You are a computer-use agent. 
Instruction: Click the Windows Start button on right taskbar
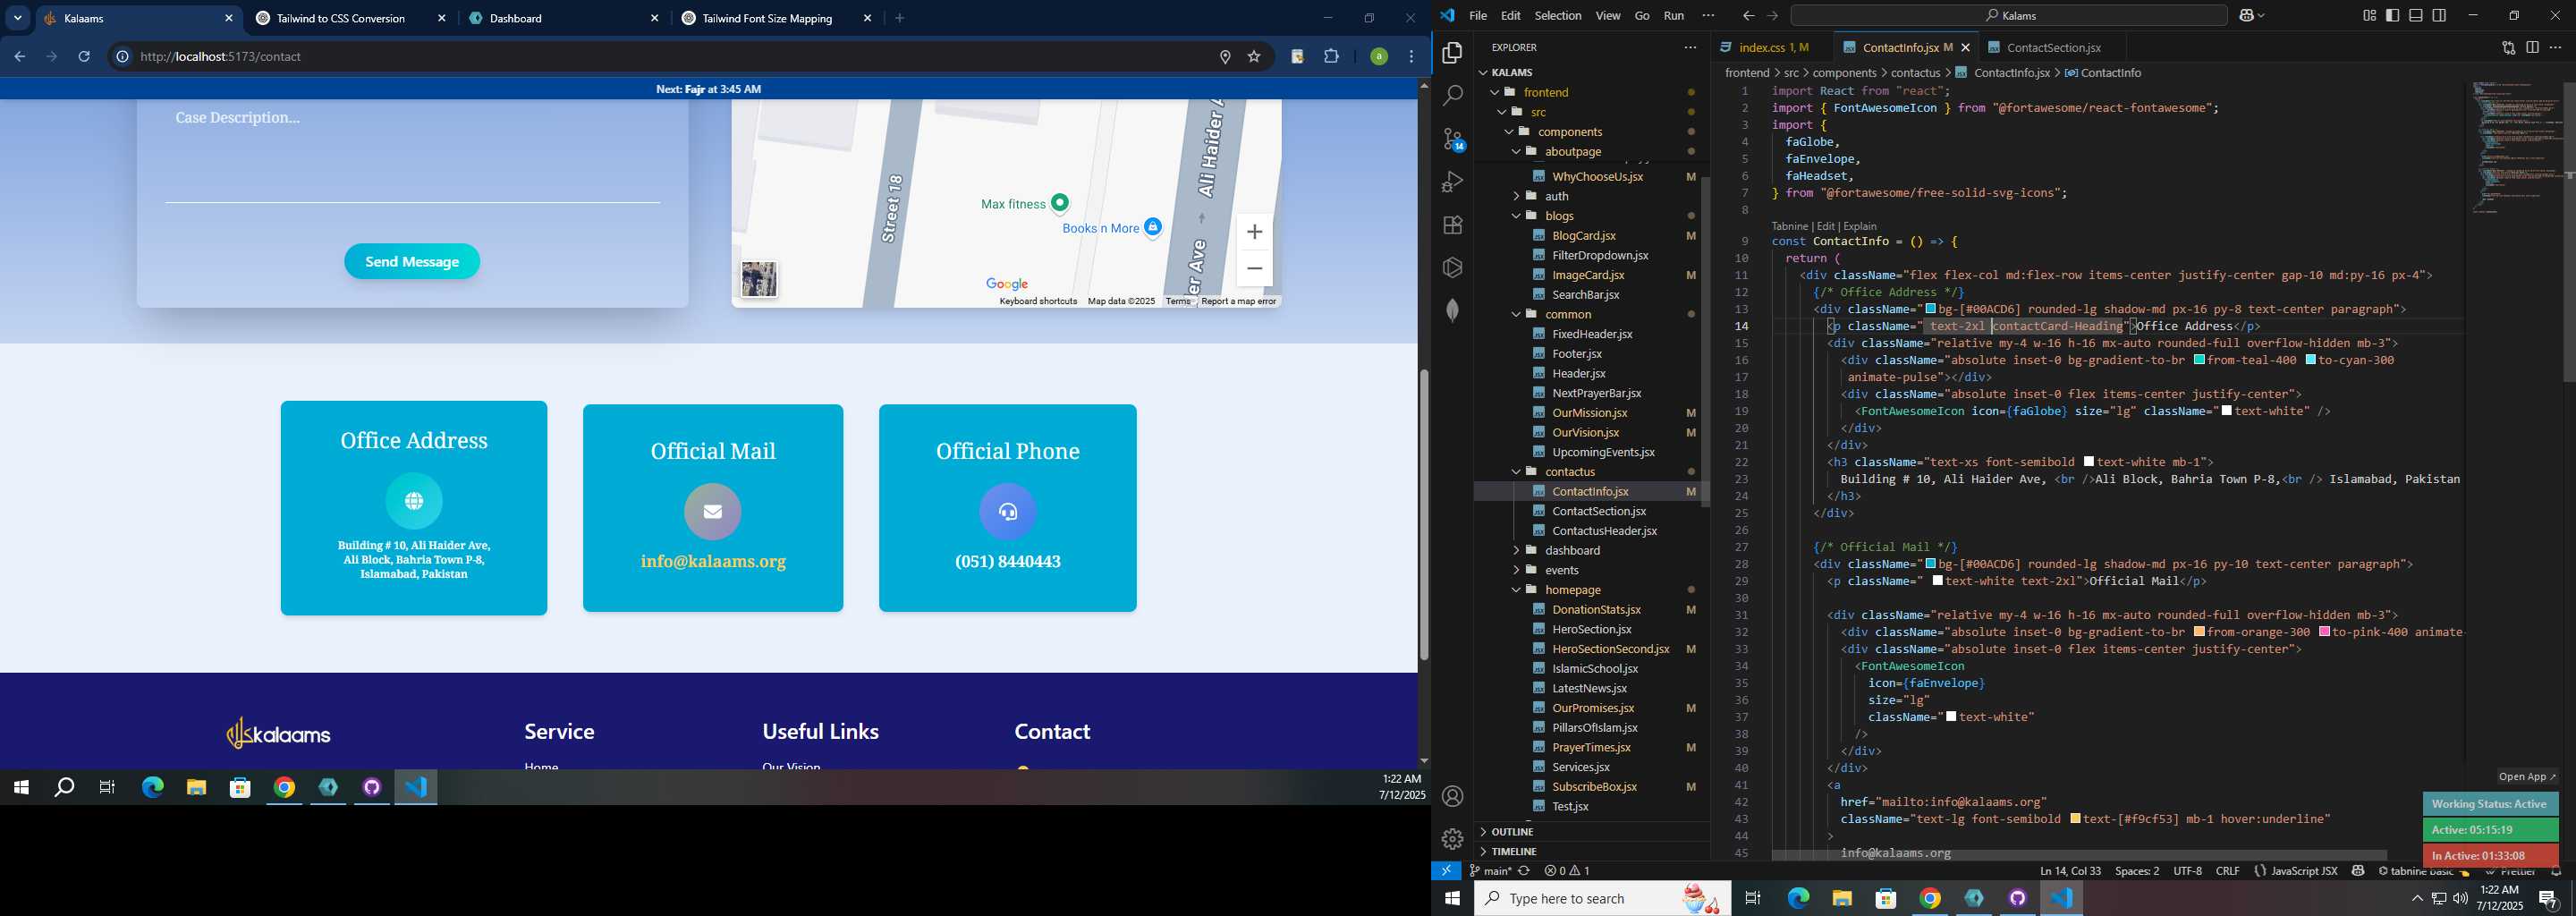1452,898
